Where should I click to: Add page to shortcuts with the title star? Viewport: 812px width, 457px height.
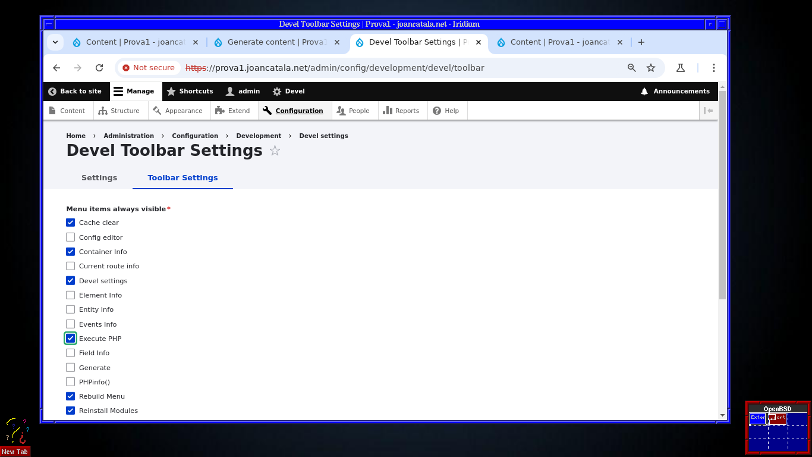point(275,151)
